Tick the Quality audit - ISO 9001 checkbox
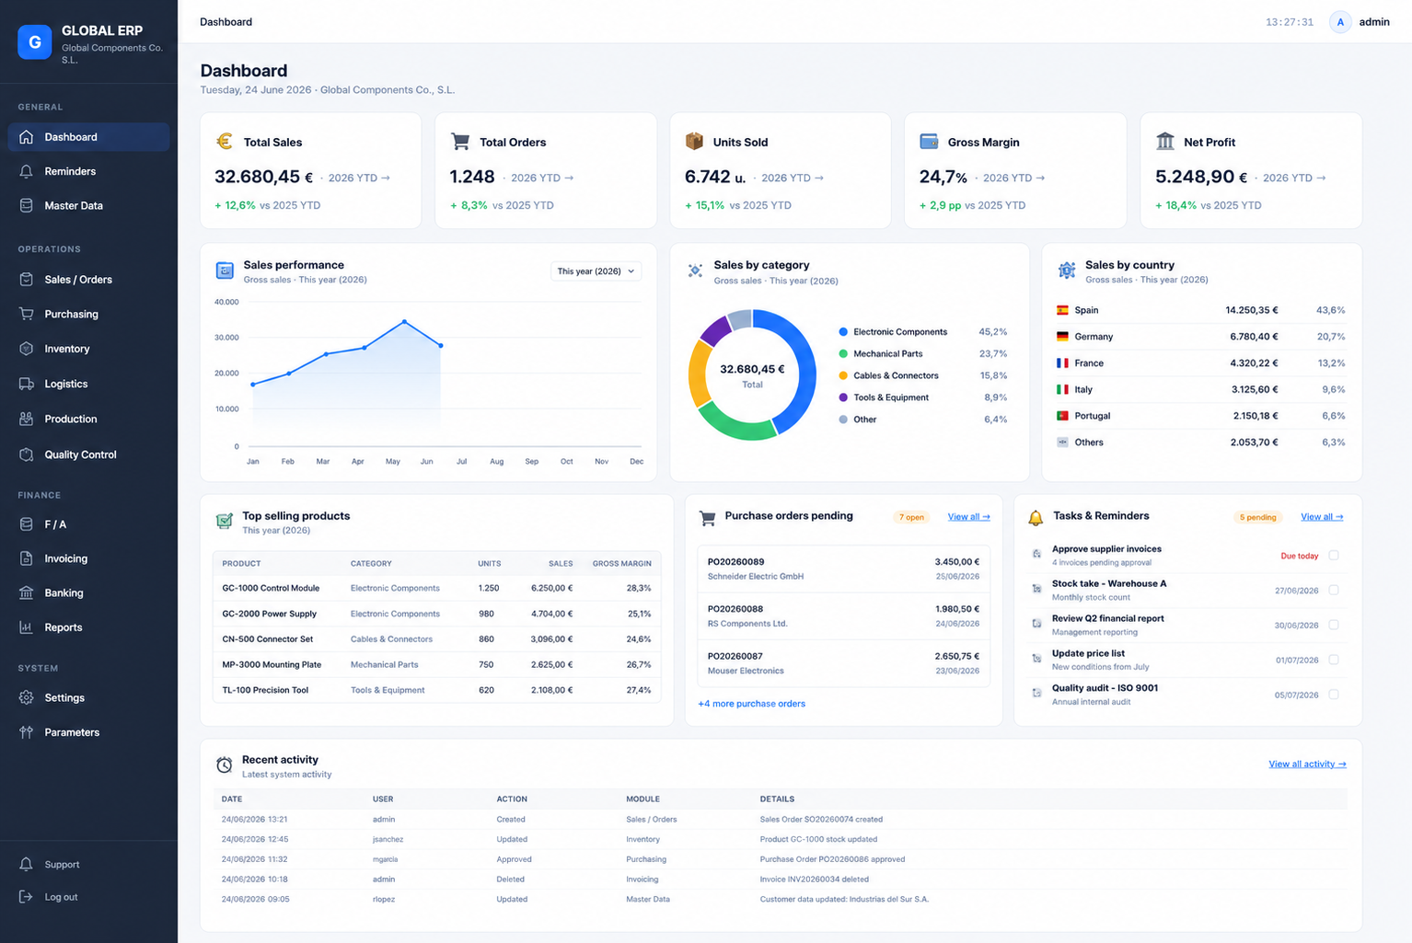This screenshot has width=1412, height=943. [1334, 695]
